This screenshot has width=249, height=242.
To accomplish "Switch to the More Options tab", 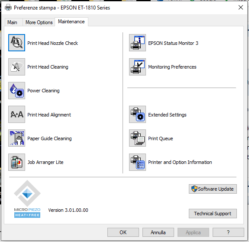I will (x=39, y=22).
